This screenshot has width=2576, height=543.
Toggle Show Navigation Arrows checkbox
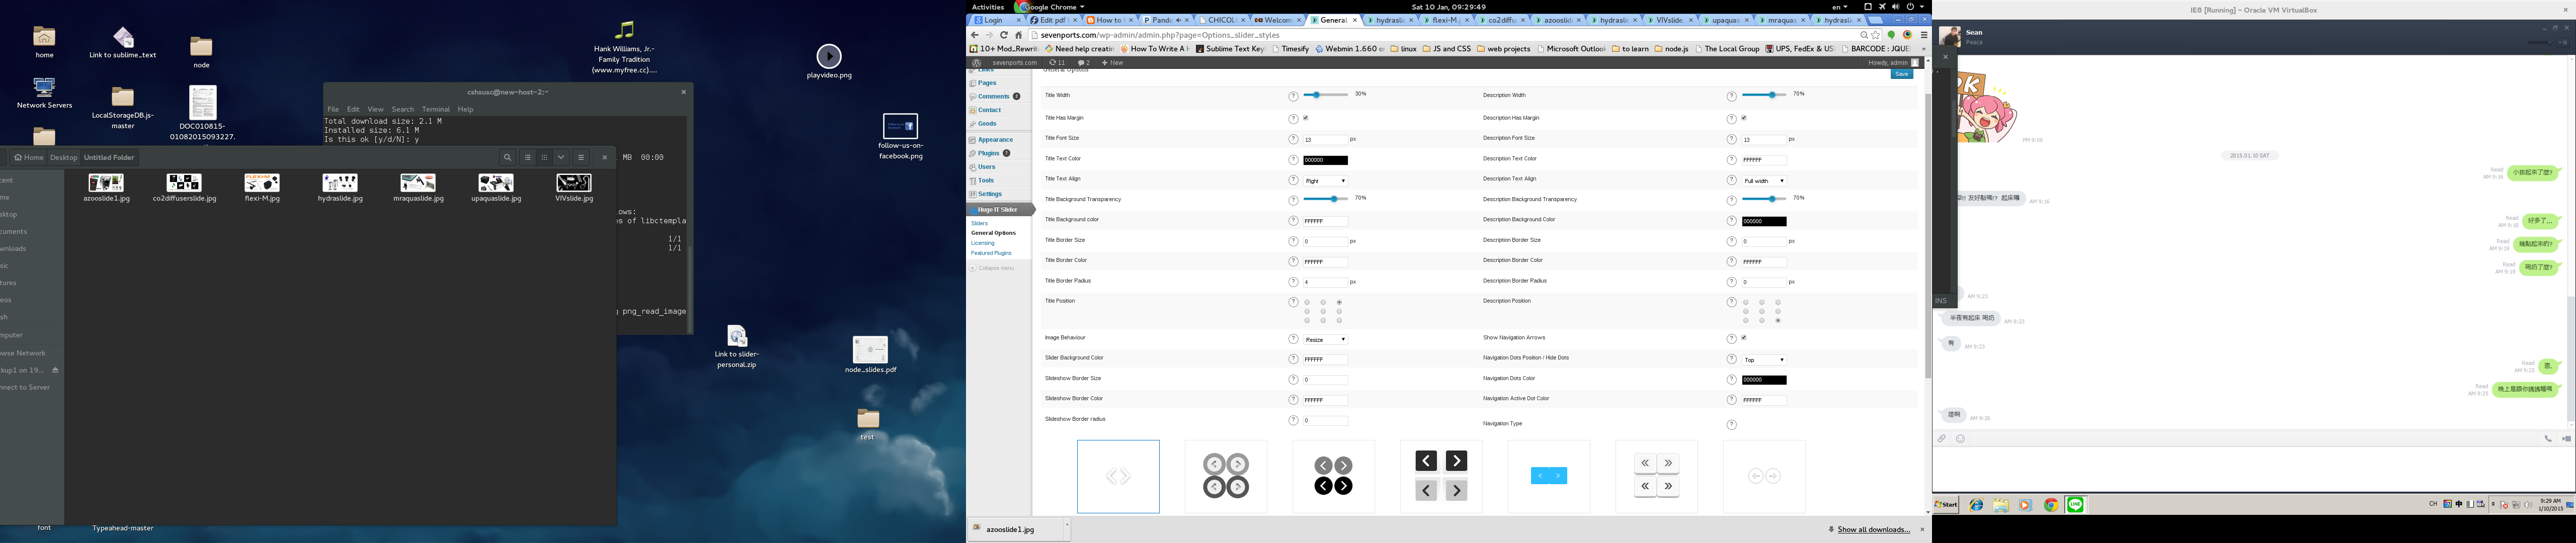1744,338
